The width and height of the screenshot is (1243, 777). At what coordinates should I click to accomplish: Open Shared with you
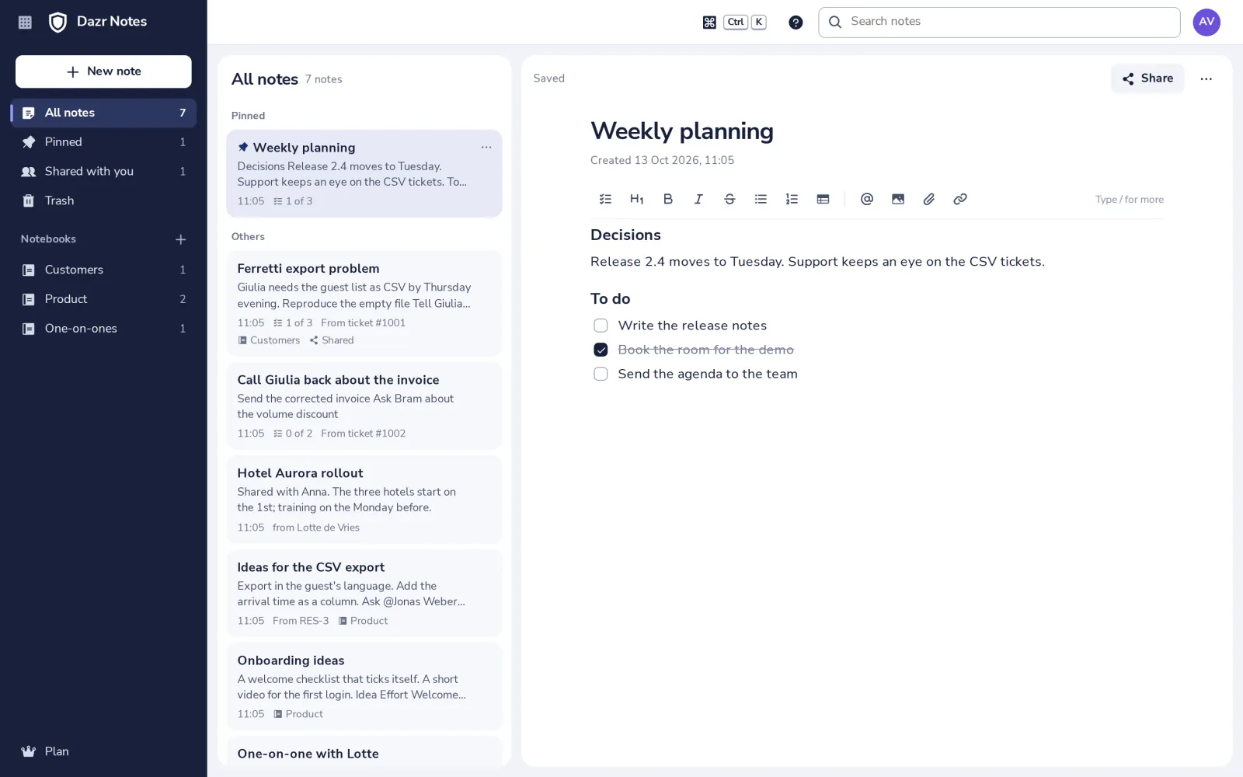tap(103, 171)
